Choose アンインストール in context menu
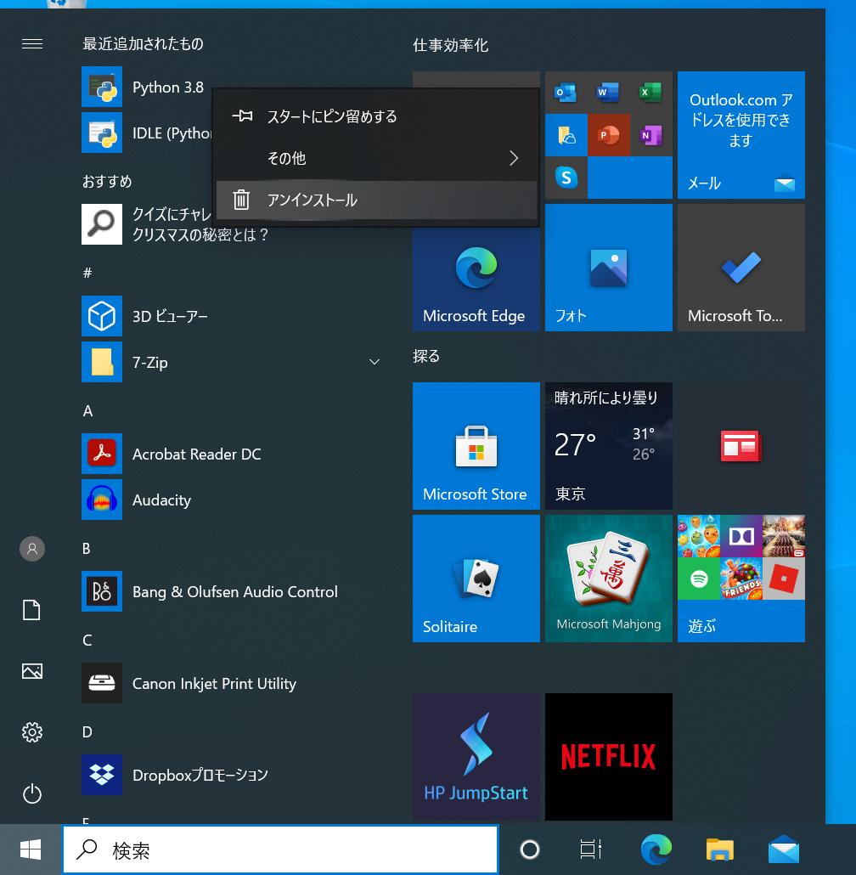 [376, 200]
